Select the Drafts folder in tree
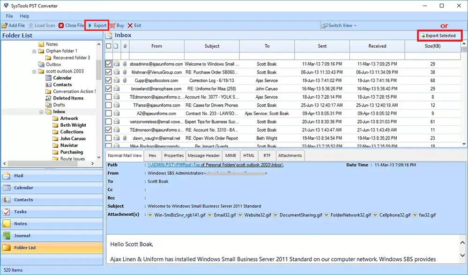The image size is (468, 275). click(x=59, y=105)
